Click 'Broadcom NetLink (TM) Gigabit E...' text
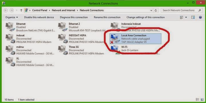The image size is (206, 103). tap(35, 31)
